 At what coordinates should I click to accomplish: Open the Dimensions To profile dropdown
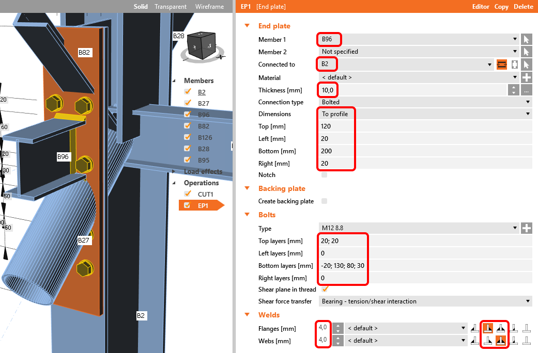pos(425,114)
